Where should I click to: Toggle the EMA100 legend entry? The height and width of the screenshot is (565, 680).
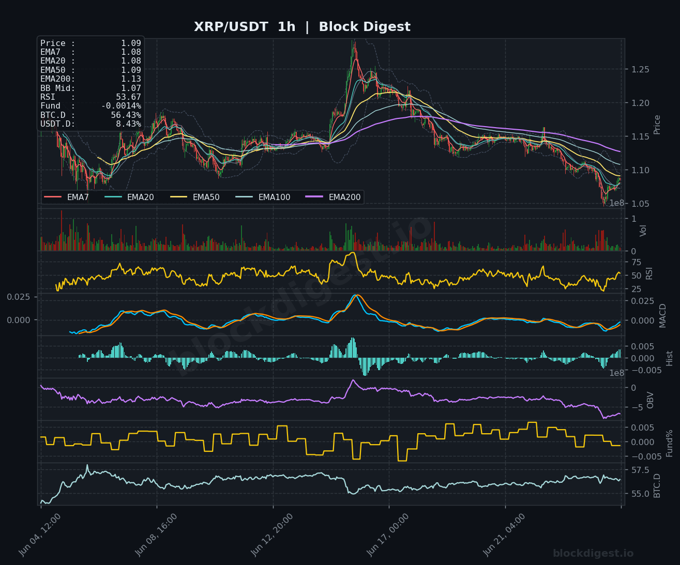[263, 197]
